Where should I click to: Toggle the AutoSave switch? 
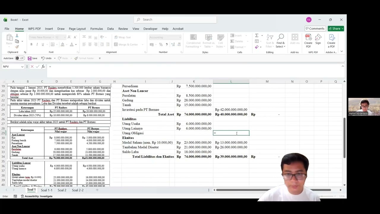(20, 58)
